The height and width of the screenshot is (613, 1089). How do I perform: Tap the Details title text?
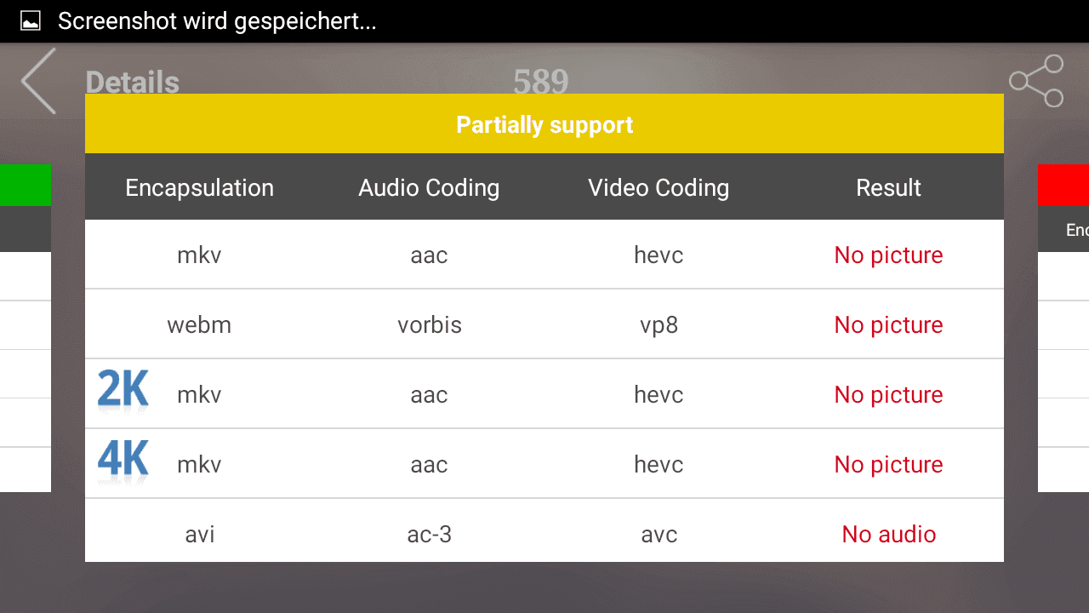[x=133, y=83]
